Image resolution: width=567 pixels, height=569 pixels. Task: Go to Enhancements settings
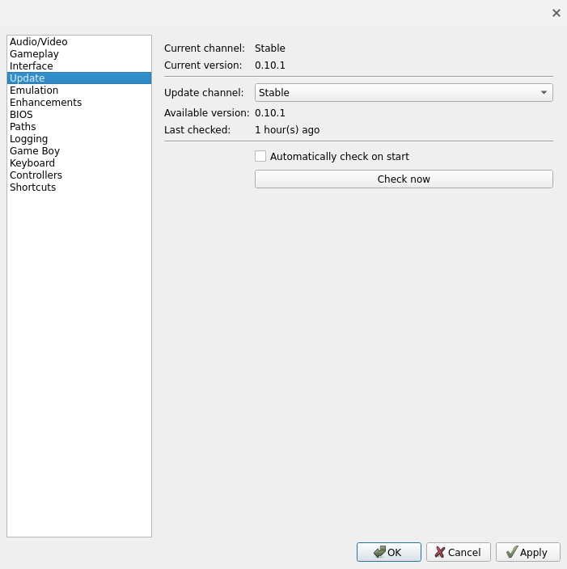pyautogui.click(x=79, y=103)
